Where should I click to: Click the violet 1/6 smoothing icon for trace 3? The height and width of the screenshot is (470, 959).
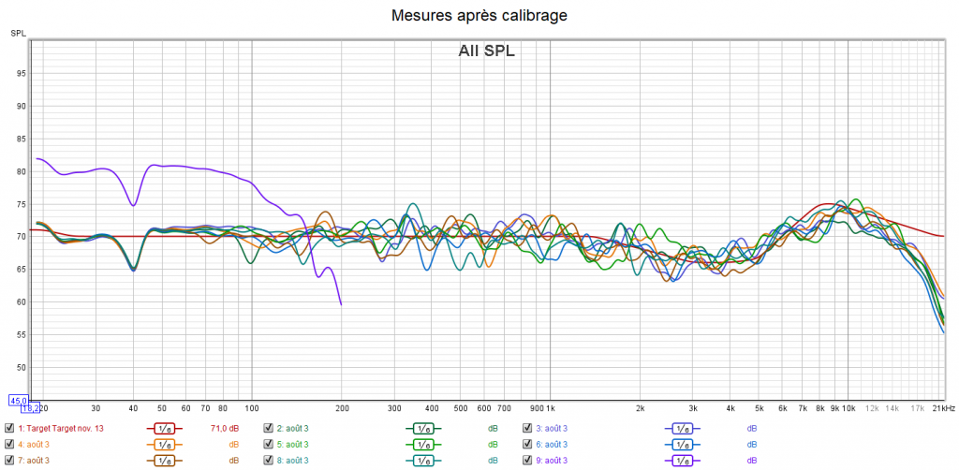pos(681,429)
